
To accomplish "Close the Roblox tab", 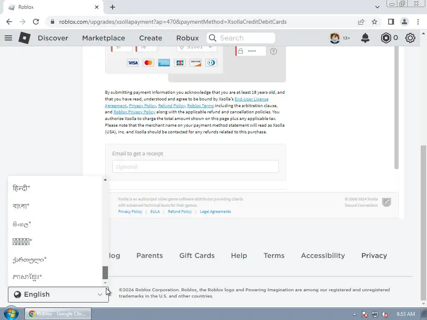I will (97, 7).
